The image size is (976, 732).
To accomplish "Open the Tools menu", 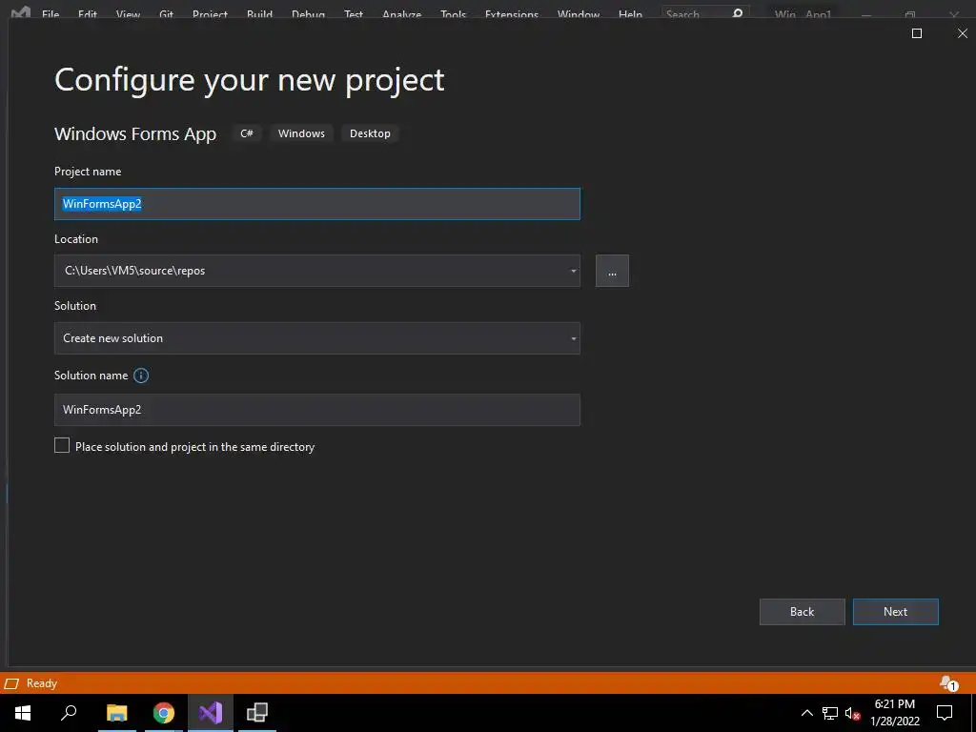I will [453, 13].
